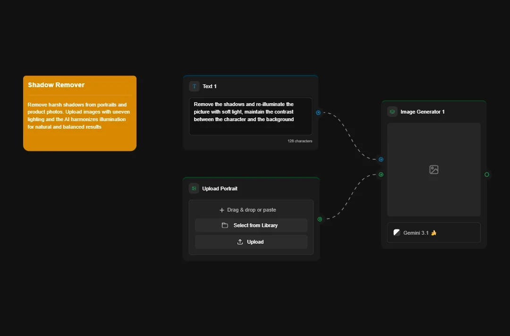Select the Text 1 blue output port
The image size is (510, 336).
click(x=318, y=113)
